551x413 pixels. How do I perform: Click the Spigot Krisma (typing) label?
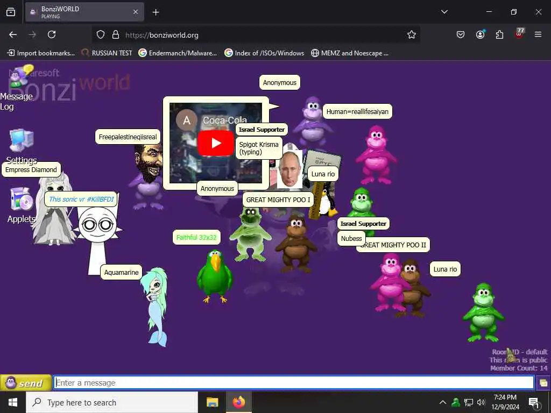point(259,148)
